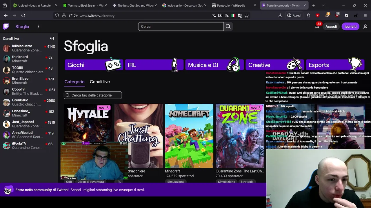Click the extension icon with badge 14
Image resolution: width=371 pixels, height=208 pixels.
[x=337, y=15]
